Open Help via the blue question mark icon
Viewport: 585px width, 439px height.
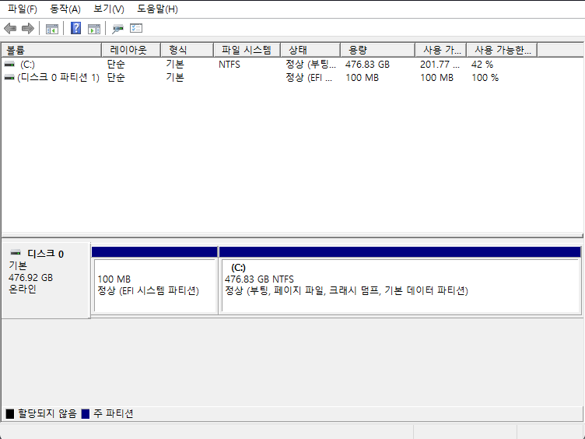point(76,29)
